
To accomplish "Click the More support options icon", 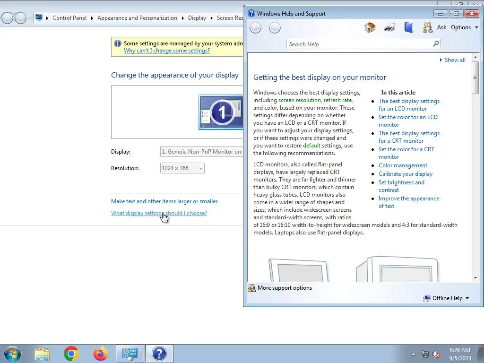I will click(x=252, y=288).
